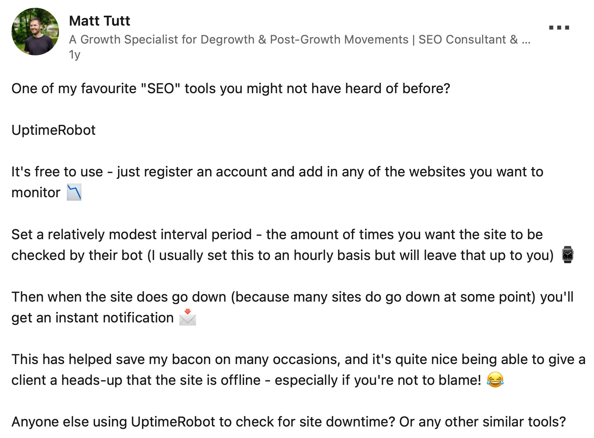Click the watch emoji after hourly basis
This screenshot has width=594, height=438.
tap(567, 255)
